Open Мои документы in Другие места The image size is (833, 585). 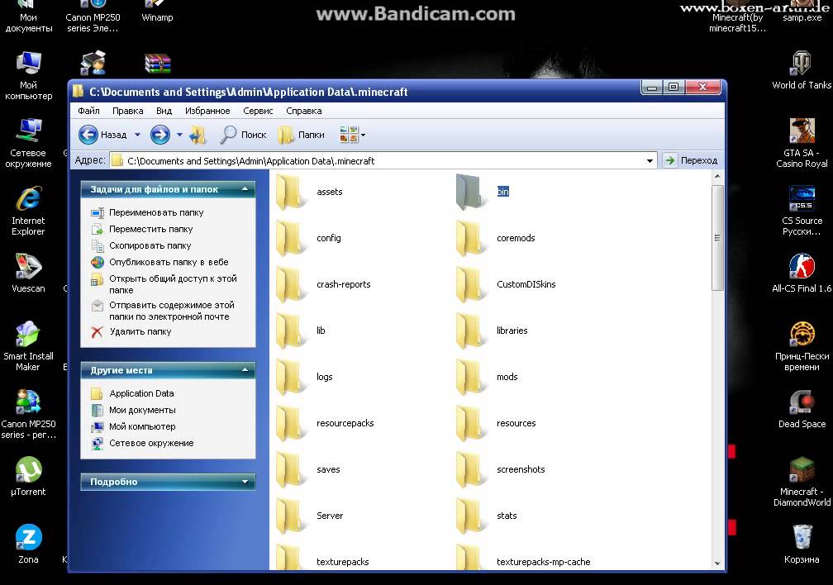(x=142, y=410)
